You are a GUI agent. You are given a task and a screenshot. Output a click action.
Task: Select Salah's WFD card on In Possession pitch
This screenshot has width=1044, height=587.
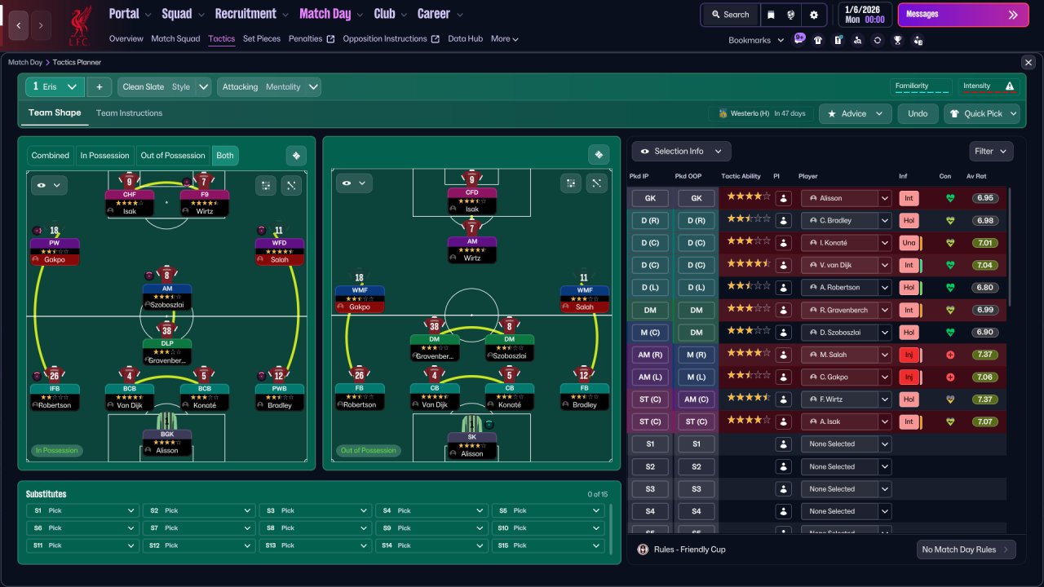279,251
